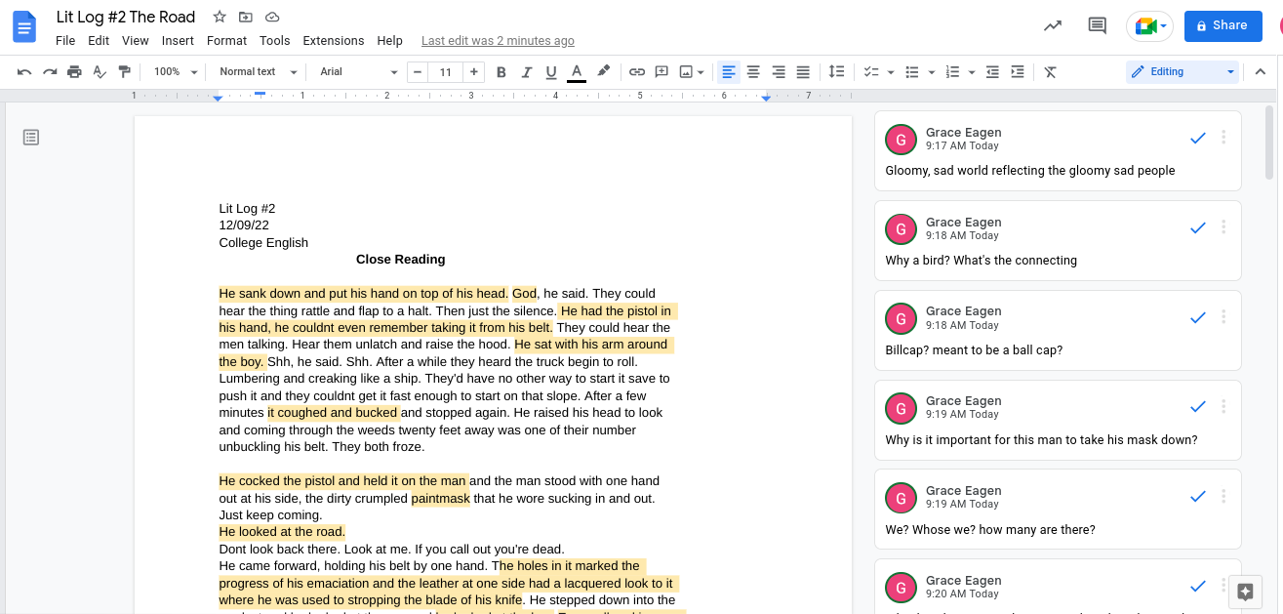Open 'Last edit was 2 minutes ago' link

[498, 41]
